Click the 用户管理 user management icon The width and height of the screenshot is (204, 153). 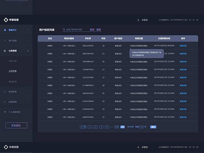tap(5, 40)
